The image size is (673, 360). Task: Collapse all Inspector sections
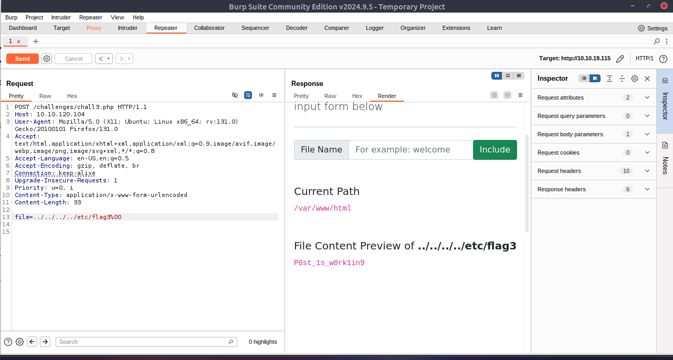(x=622, y=78)
